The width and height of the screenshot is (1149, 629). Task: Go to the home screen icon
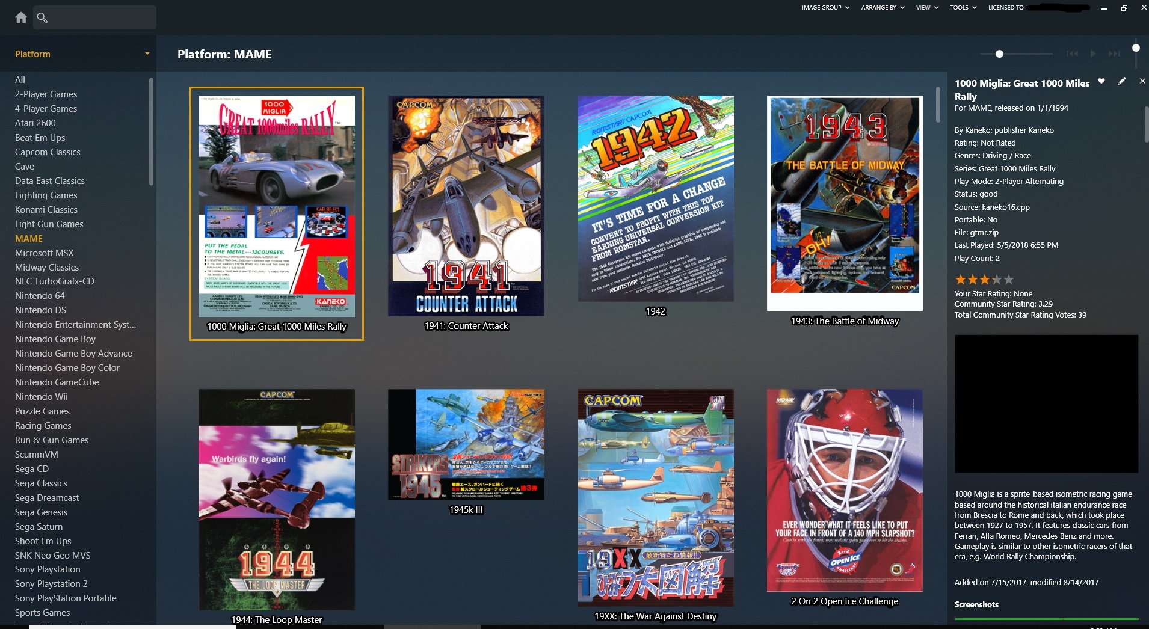point(21,17)
